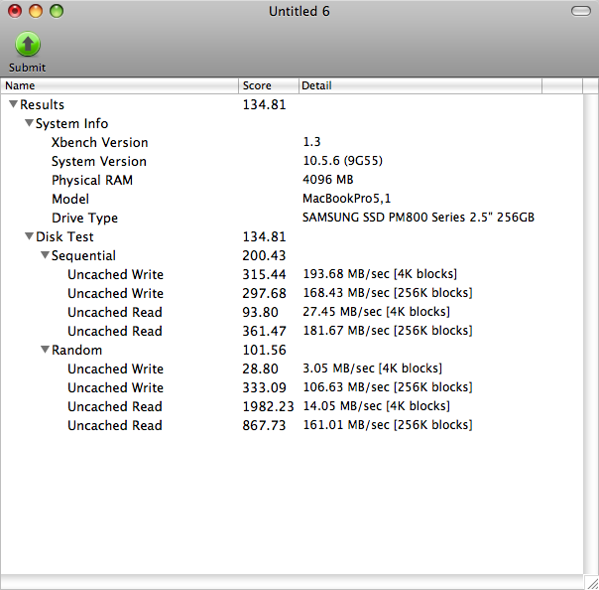Sort by the Detail column header
Viewport: 599px width, 590px height.
420,85
